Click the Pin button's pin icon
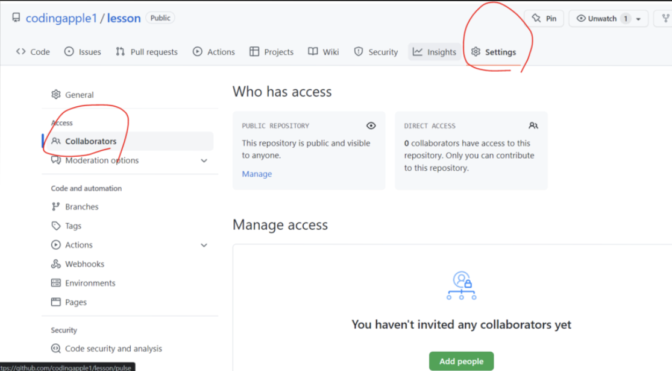The width and height of the screenshot is (672, 371). point(536,18)
